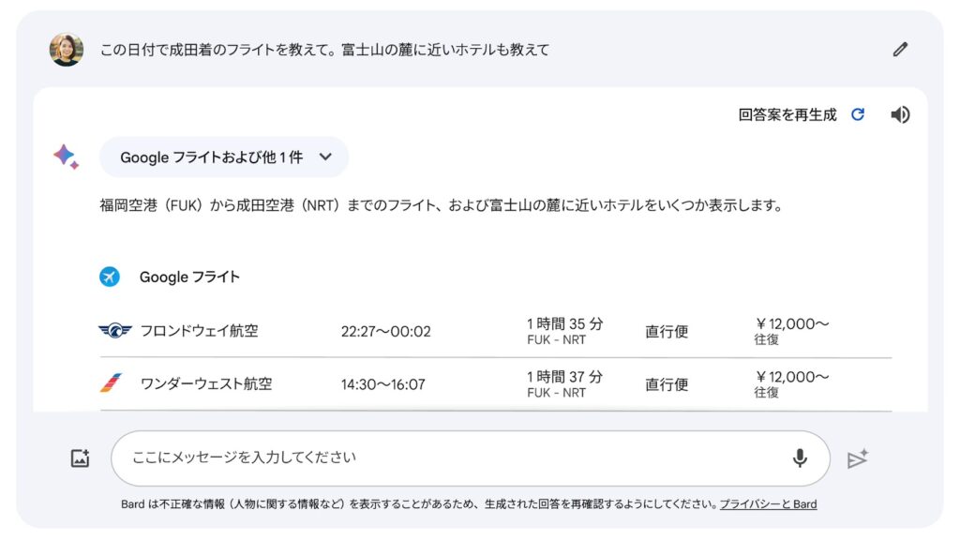Click the edit prompt pencil icon

899,50
